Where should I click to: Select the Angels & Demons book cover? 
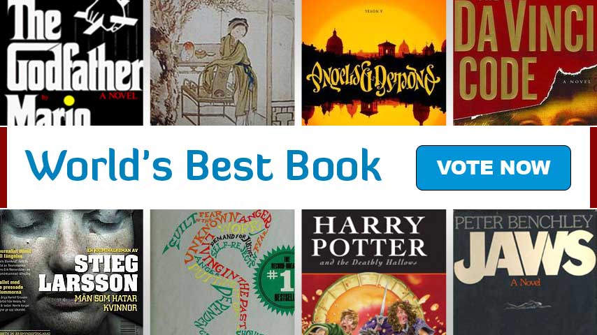click(x=373, y=62)
